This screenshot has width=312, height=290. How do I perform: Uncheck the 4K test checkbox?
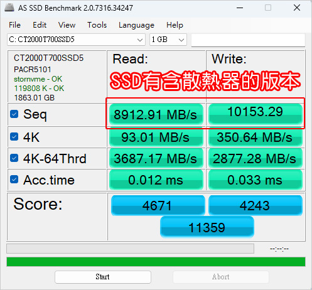click(14, 137)
